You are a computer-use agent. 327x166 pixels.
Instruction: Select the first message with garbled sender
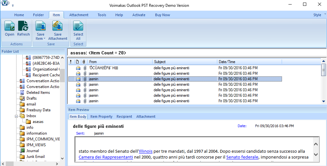click(175, 68)
